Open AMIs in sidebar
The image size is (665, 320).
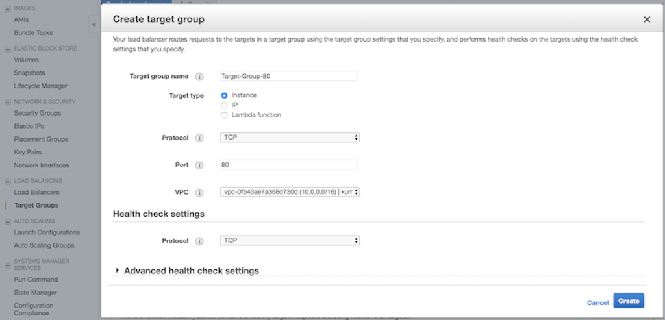point(21,19)
